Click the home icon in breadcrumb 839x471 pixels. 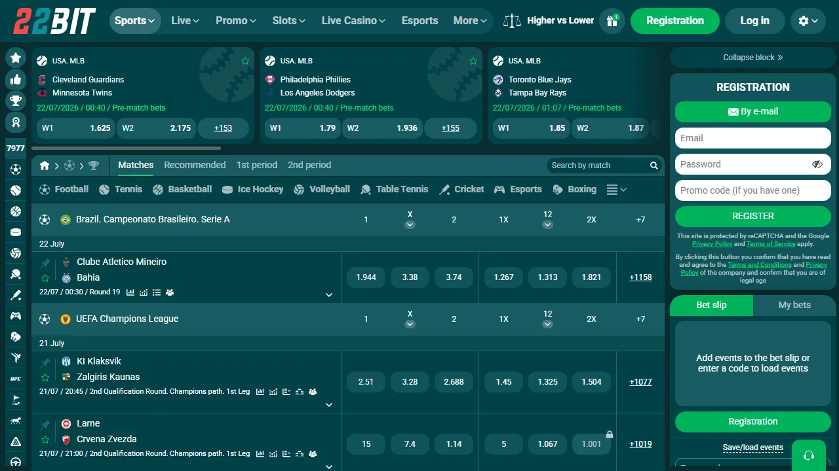pos(45,166)
